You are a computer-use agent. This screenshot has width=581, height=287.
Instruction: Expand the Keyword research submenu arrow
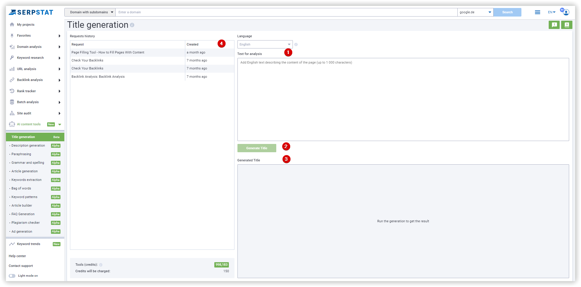[60, 58]
